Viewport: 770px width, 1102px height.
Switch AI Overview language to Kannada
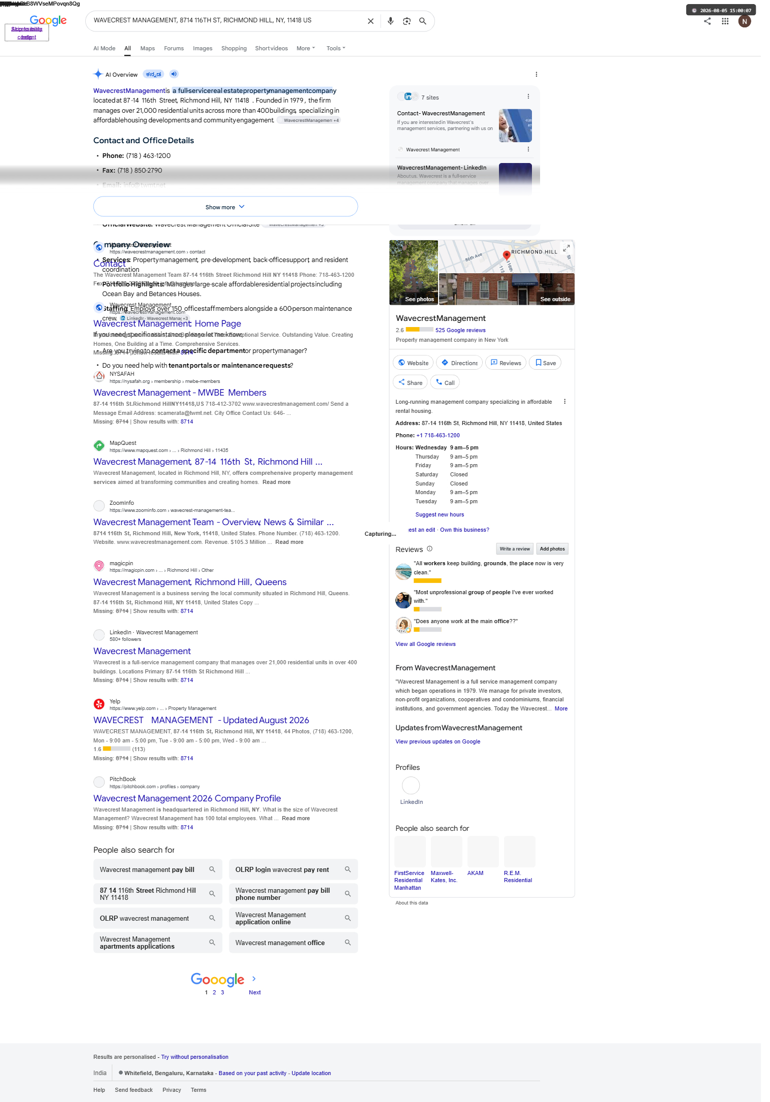(153, 74)
